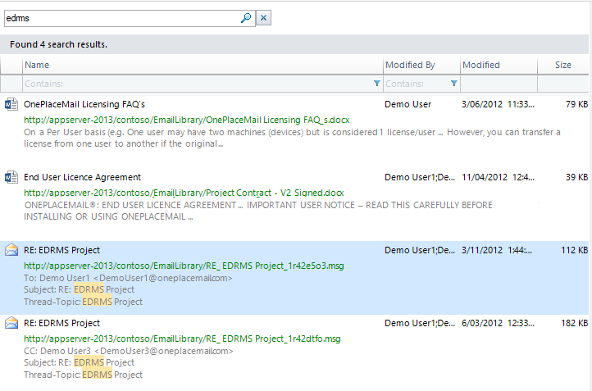Click email icon of highlighted EDRMS Project row

tap(11, 250)
